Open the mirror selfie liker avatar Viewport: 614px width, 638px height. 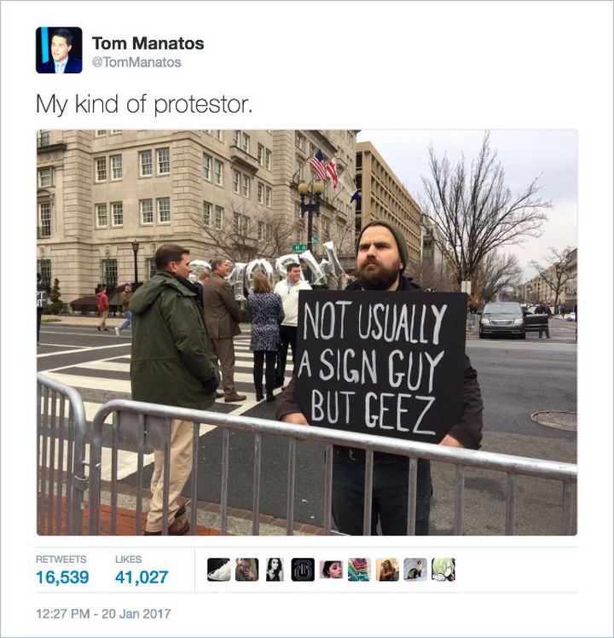coord(247,569)
